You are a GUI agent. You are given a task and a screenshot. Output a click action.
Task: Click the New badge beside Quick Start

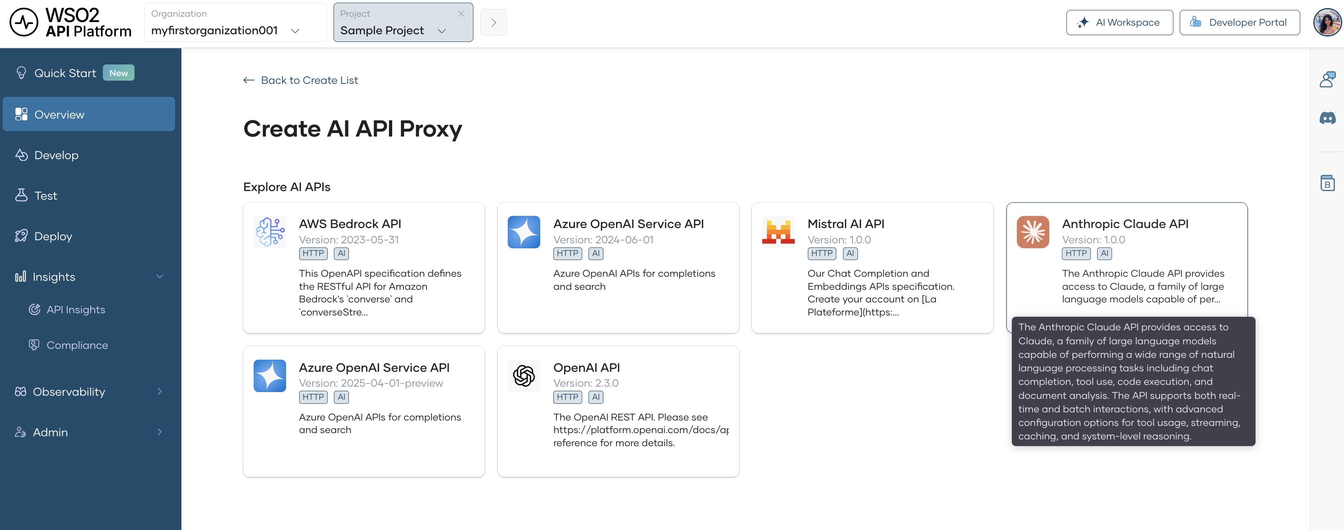tap(118, 73)
